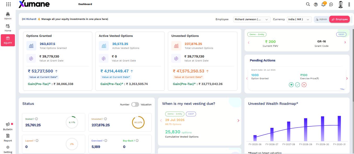354x154 pixels.
Task: Open the Employee dropdown selector
Action: tap(252, 19)
